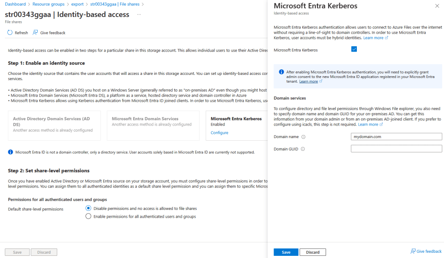The image size is (444, 258).
Task: Open the ellipsis menu beside page title
Action: point(139,15)
